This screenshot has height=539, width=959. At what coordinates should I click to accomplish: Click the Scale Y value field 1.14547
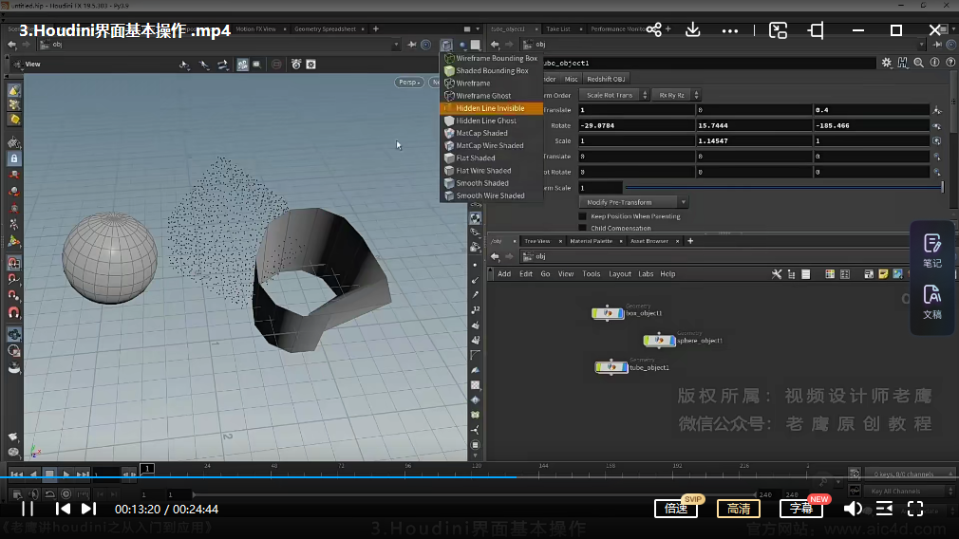point(754,140)
